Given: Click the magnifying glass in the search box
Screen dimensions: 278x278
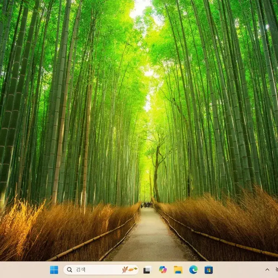Looking at the screenshot, I should point(70,270).
